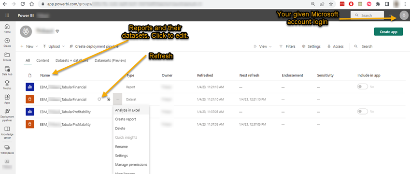
Task: Choose Create report from the context menu
Action: (131, 119)
